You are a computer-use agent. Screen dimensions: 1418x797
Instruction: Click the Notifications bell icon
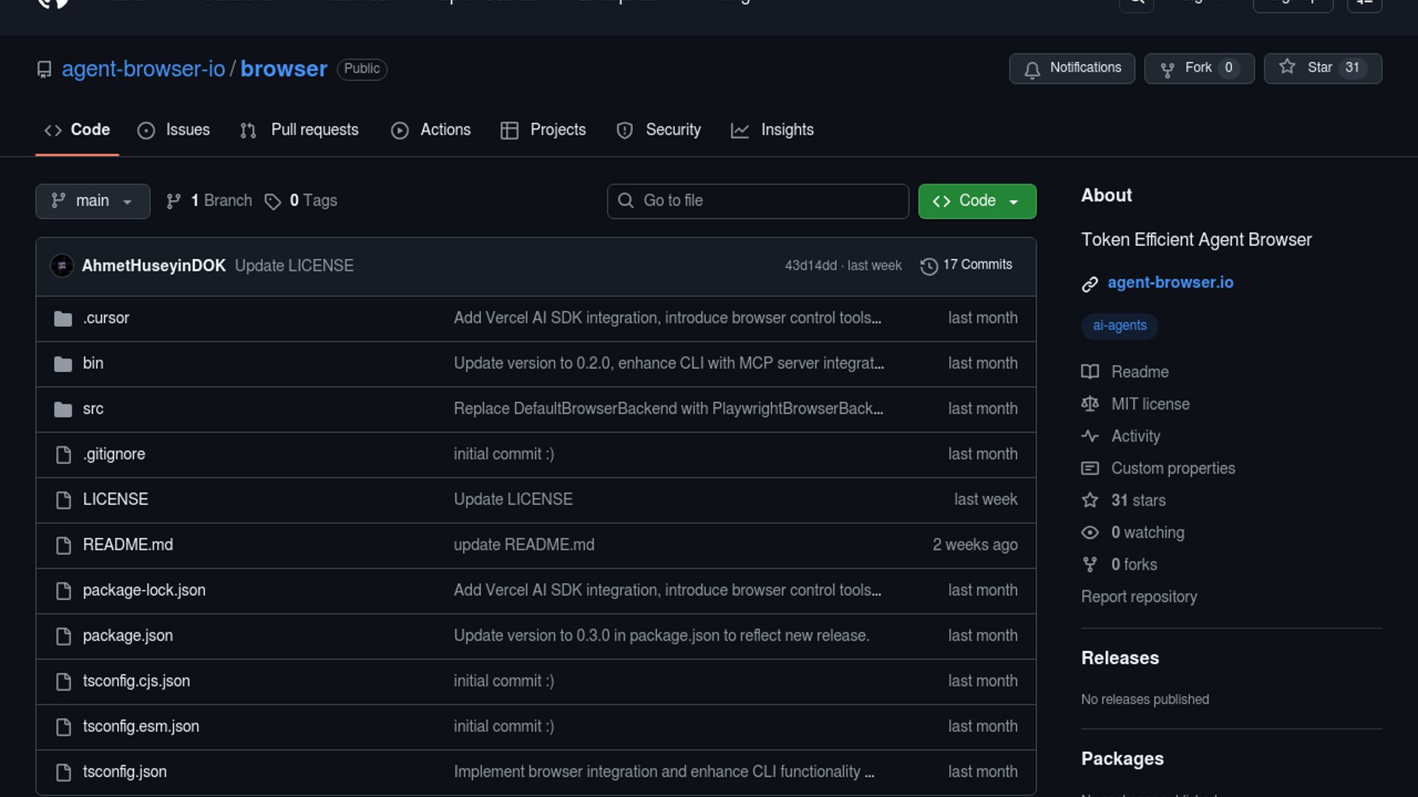[x=1032, y=69]
